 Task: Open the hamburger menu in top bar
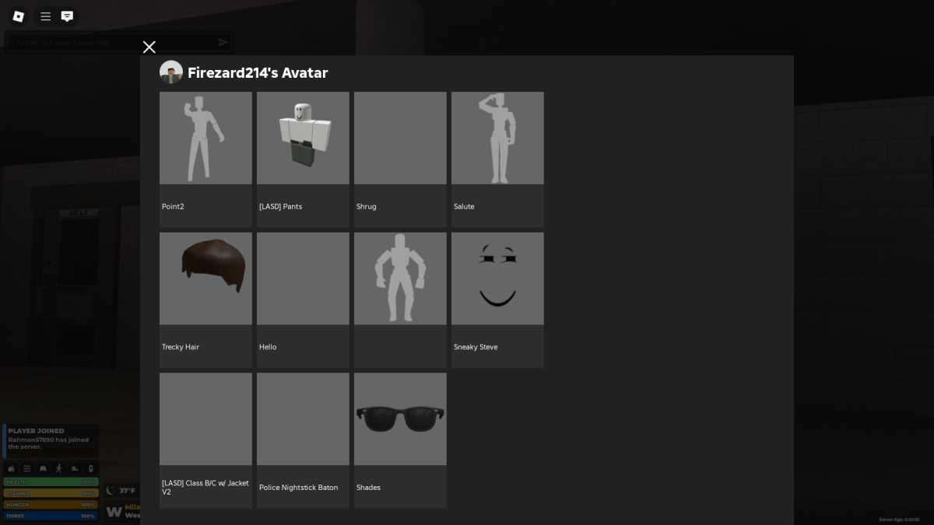46,16
